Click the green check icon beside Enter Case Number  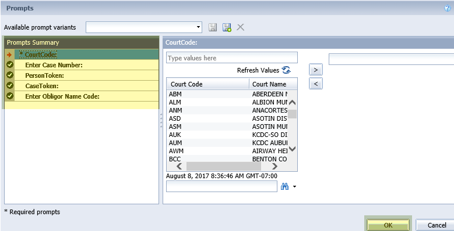pos(10,64)
